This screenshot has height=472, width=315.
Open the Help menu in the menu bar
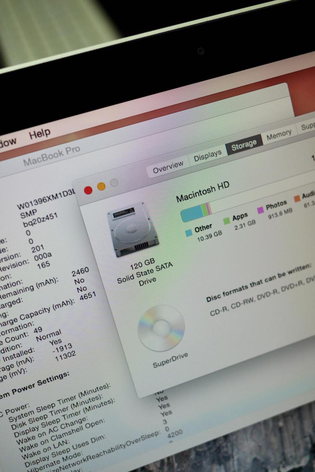pos(39,133)
